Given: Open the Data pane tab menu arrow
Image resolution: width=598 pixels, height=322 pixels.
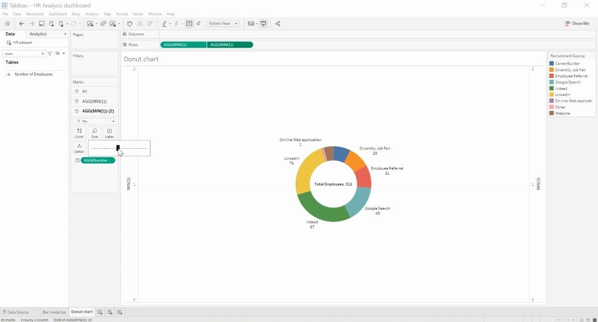Looking at the screenshot, I should [65, 34].
